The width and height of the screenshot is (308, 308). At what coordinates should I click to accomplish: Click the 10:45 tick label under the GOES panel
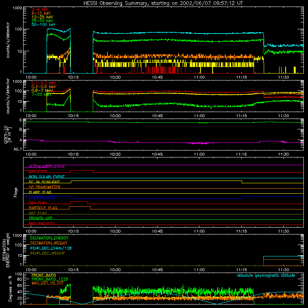157,154
